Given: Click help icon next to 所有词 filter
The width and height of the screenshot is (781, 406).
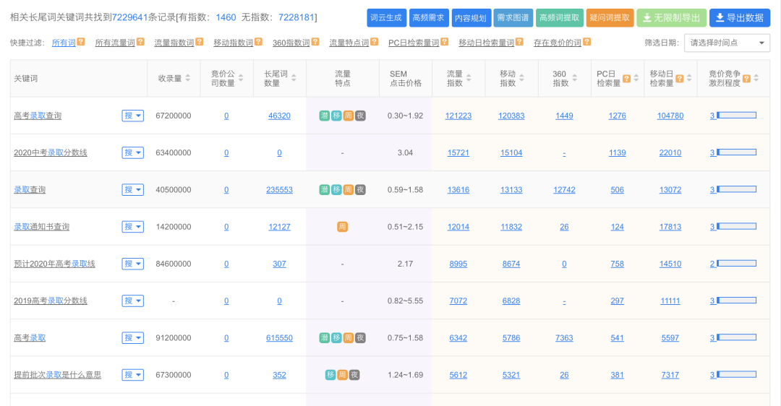Looking at the screenshot, I should coord(81,43).
